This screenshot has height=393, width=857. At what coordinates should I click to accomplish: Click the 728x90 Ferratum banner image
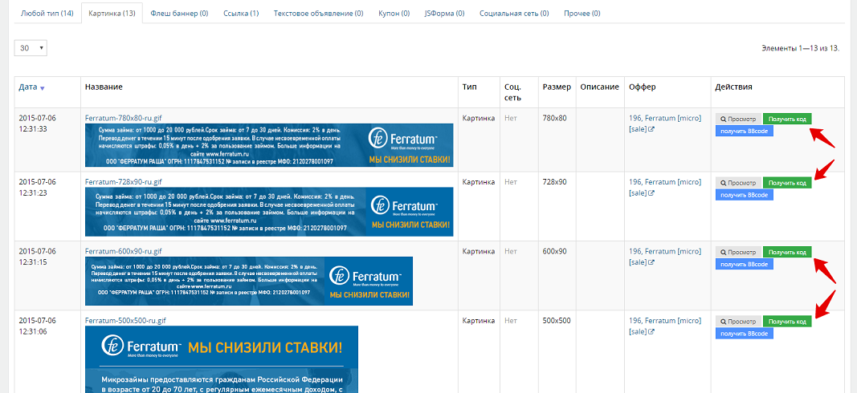point(269,212)
